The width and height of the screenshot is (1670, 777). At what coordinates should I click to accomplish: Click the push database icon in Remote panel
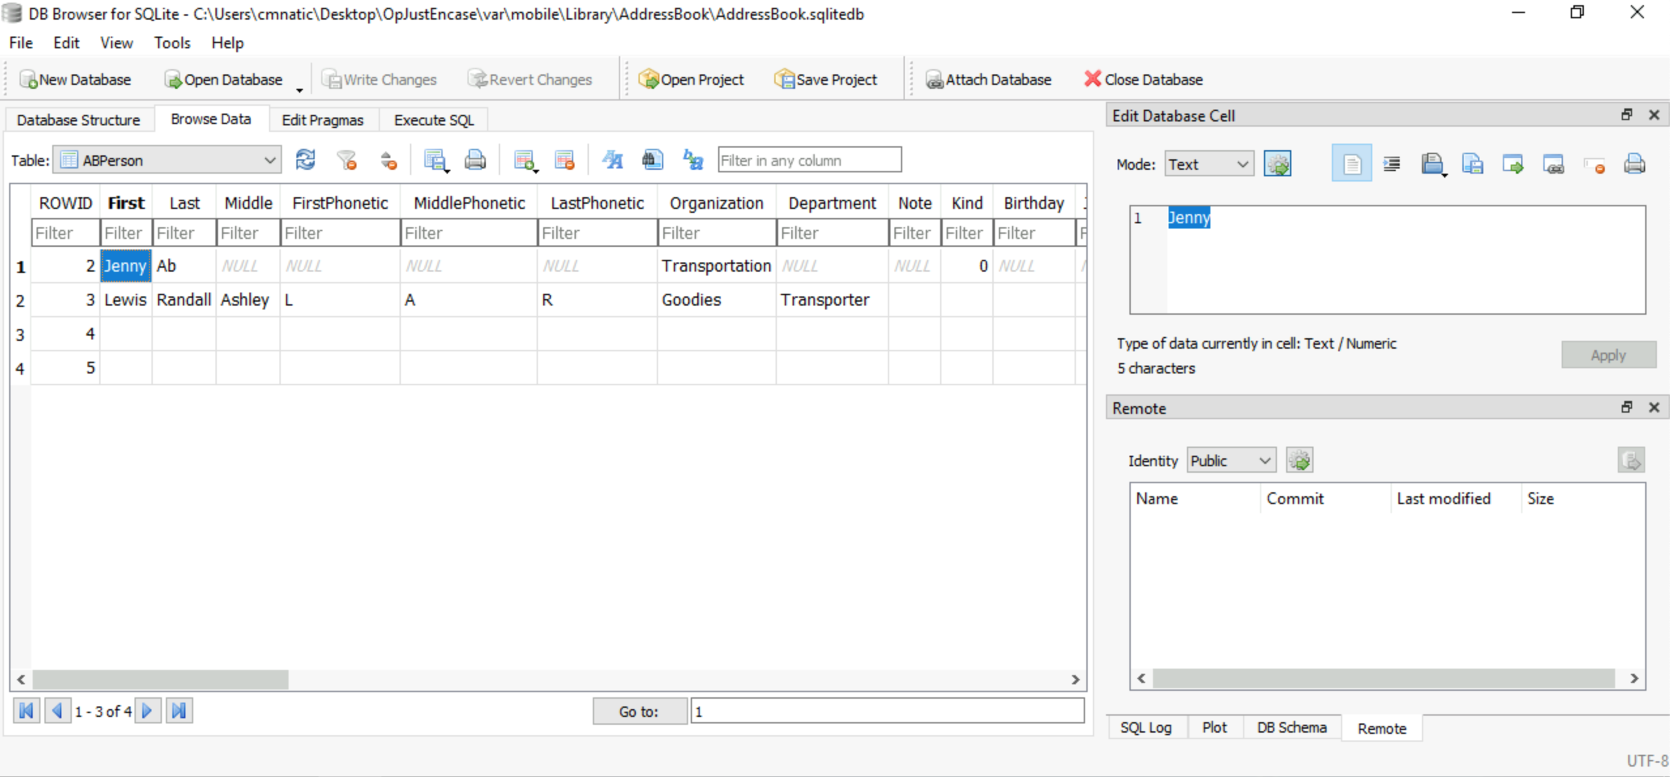1631,460
